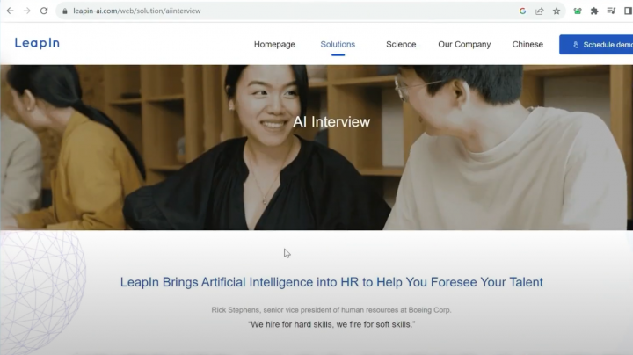Bookmark this page with the star icon
The width and height of the screenshot is (633, 355).
pyautogui.click(x=557, y=11)
